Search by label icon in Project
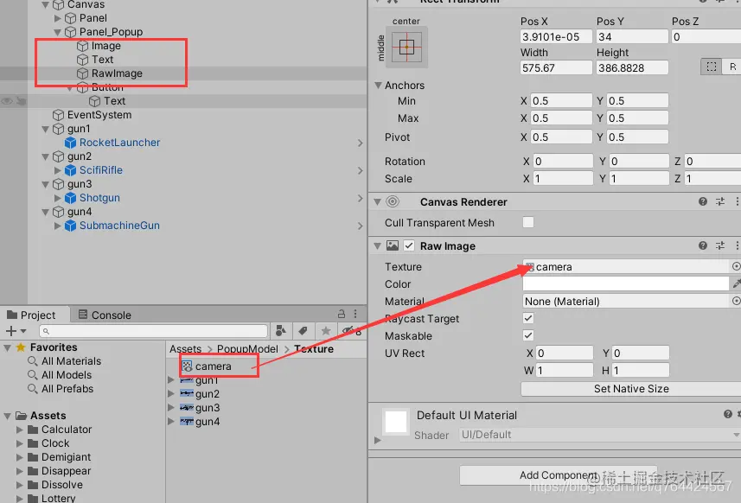 (303, 331)
